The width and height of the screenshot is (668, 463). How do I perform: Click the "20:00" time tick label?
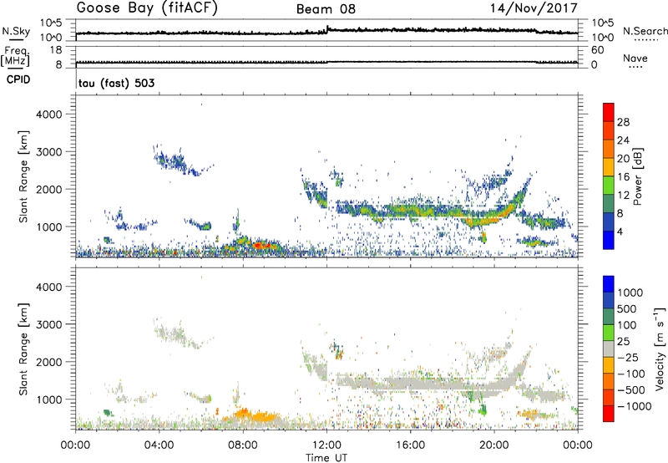(x=494, y=445)
